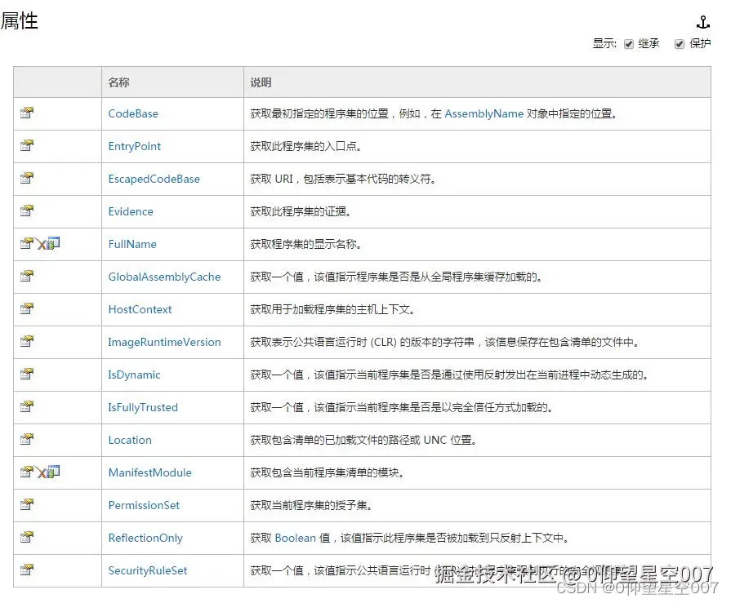Click the EscapedCodeBase description mentioning URI
The width and height of the screenshot is (731, 603).
point(343,179)
